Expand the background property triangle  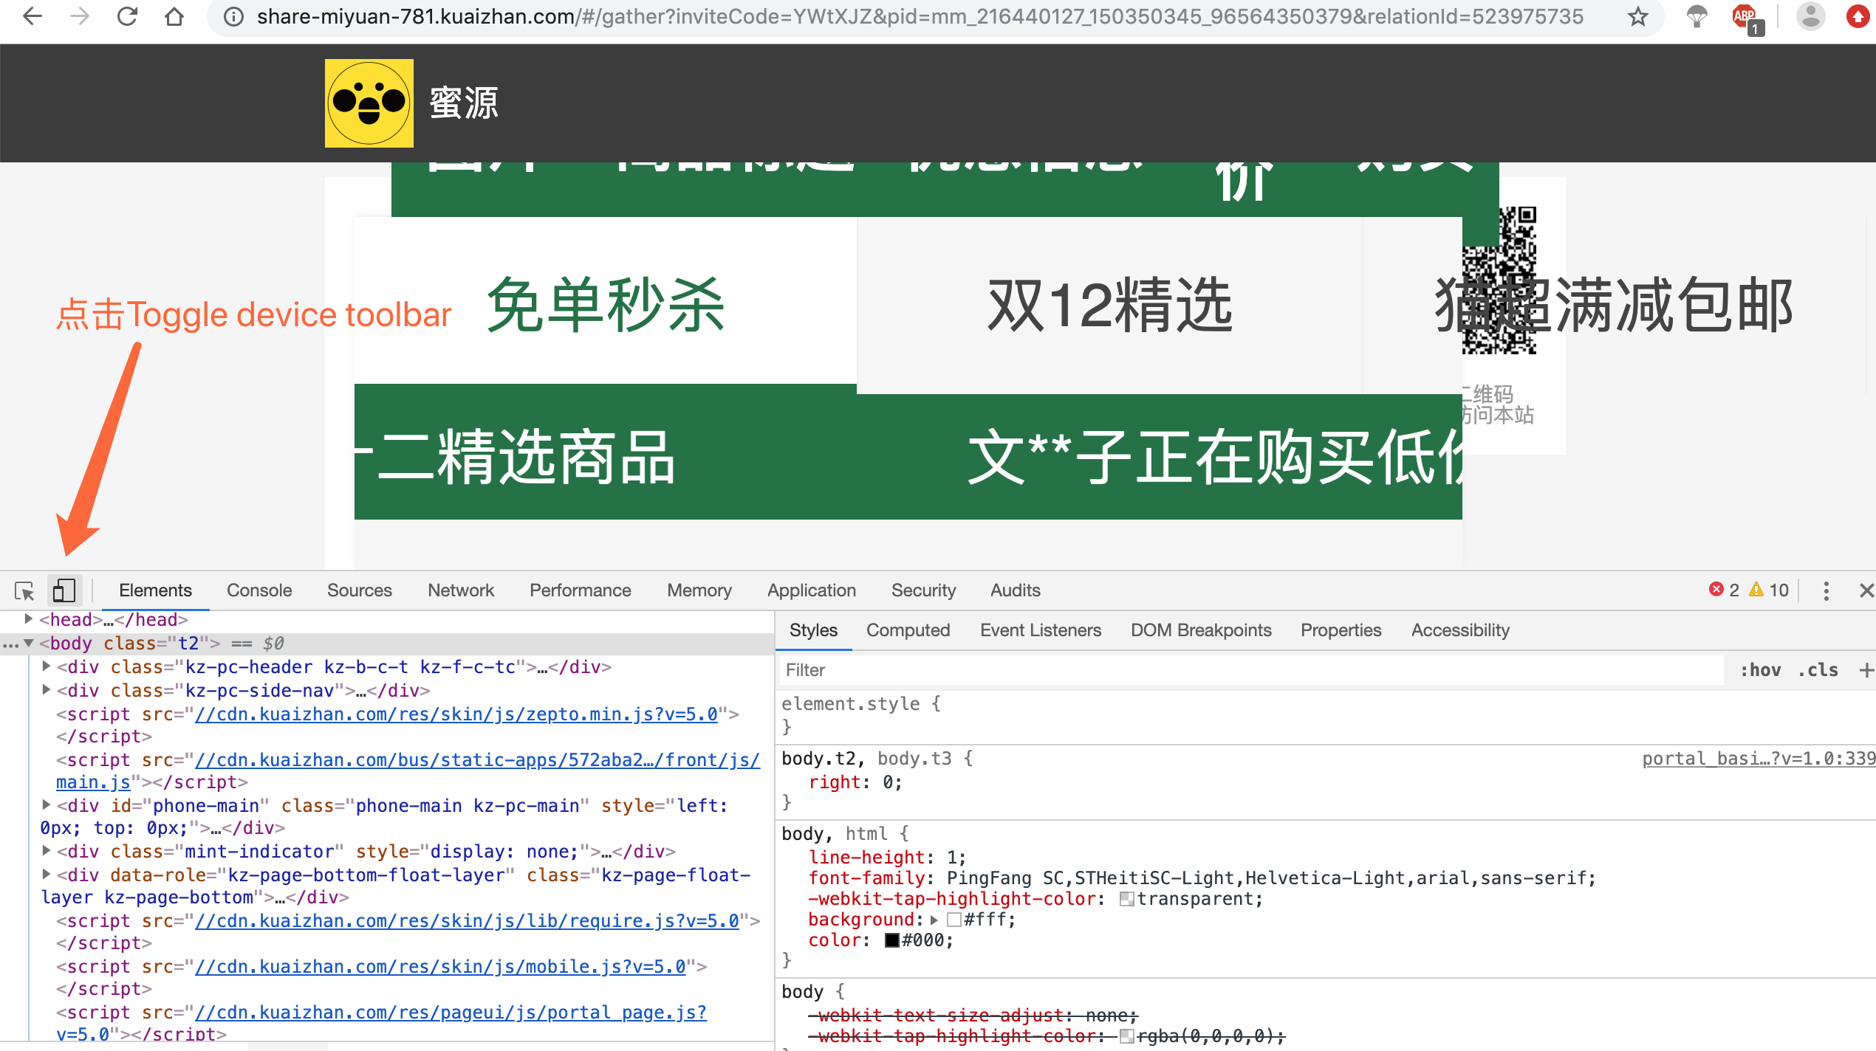point(934,920)
